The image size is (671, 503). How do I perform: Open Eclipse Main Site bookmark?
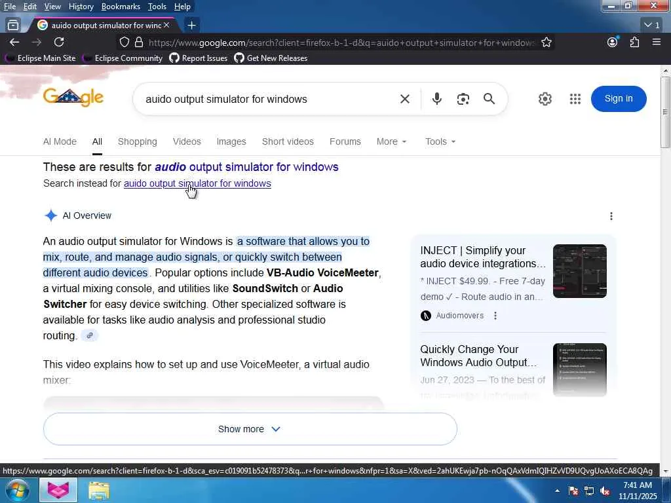41,58
